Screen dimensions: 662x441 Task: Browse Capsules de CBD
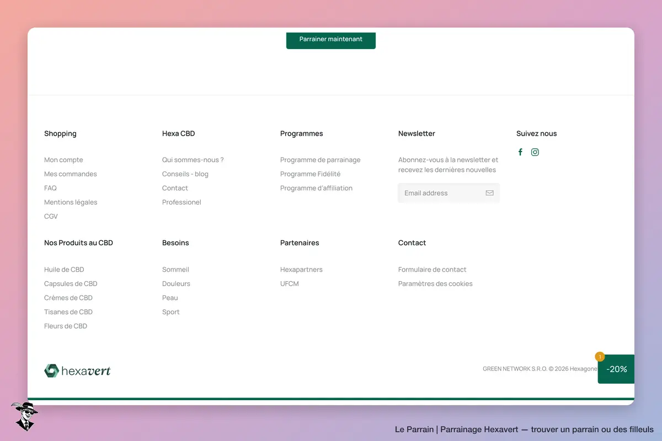tap(71, 284)
